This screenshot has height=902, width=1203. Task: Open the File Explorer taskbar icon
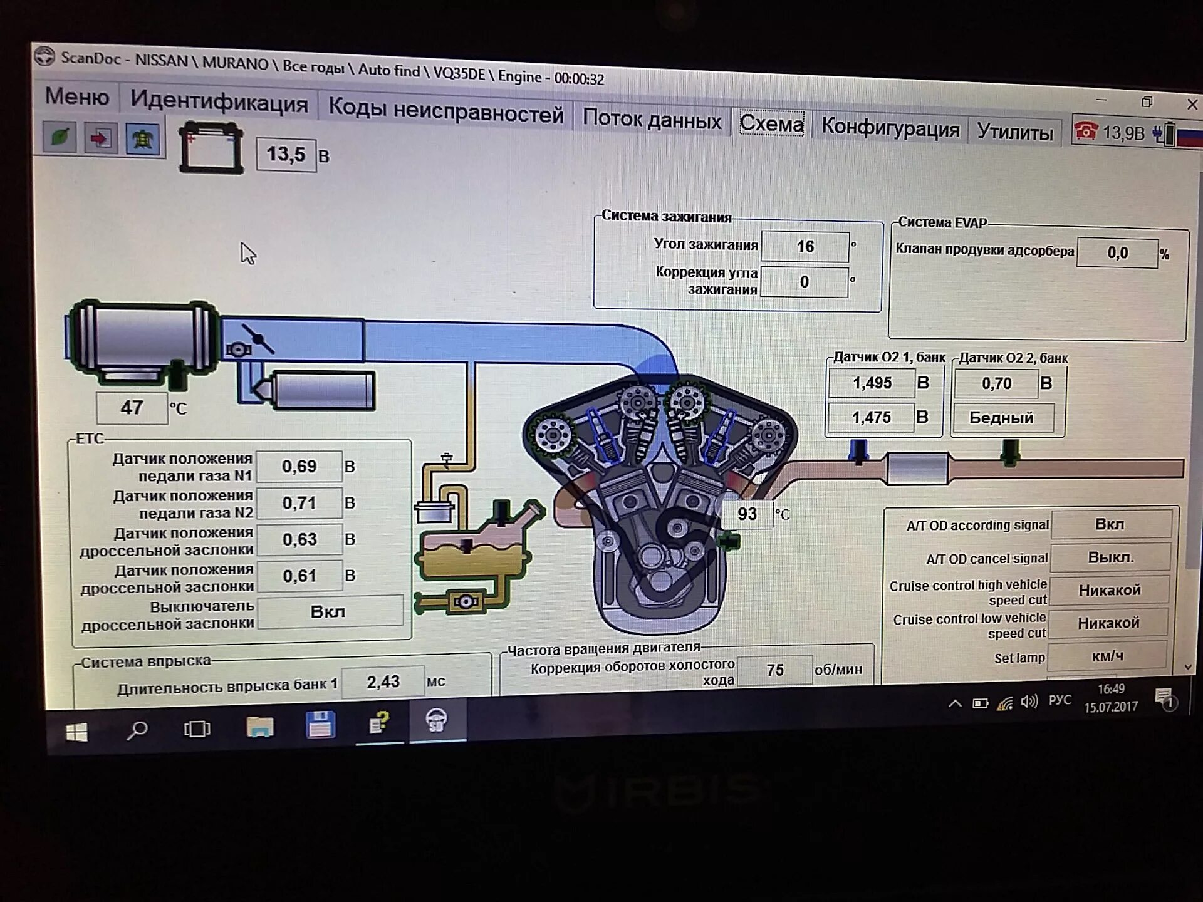pos(260,726)
